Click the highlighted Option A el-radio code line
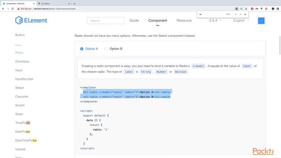The height and width of the screenshot is (158, 281). pyautogui.click(x=127, y=92)
